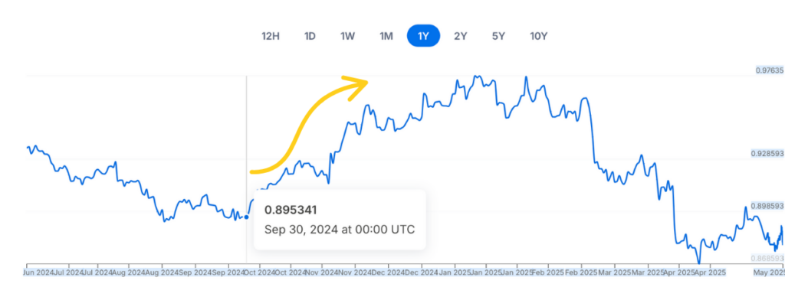This screenshot has width=785, height=287.
Task: Show the 2Y chart range
Action: pyautogui.click(x=460, y=37)
